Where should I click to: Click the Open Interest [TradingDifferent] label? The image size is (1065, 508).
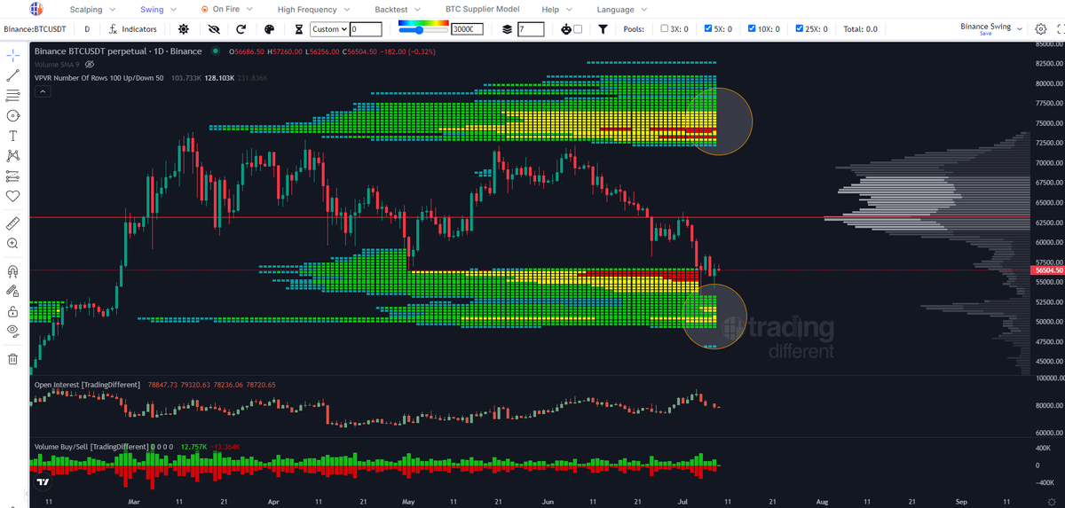[87, 385]
